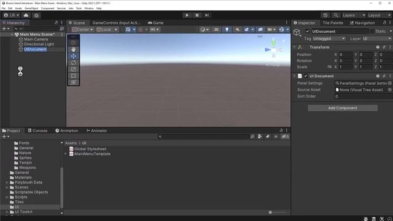Toggle 2D view mode in Scene
The width and height of the screenshot is (393, 221).
pyautogui.click(x=216, y=29)
